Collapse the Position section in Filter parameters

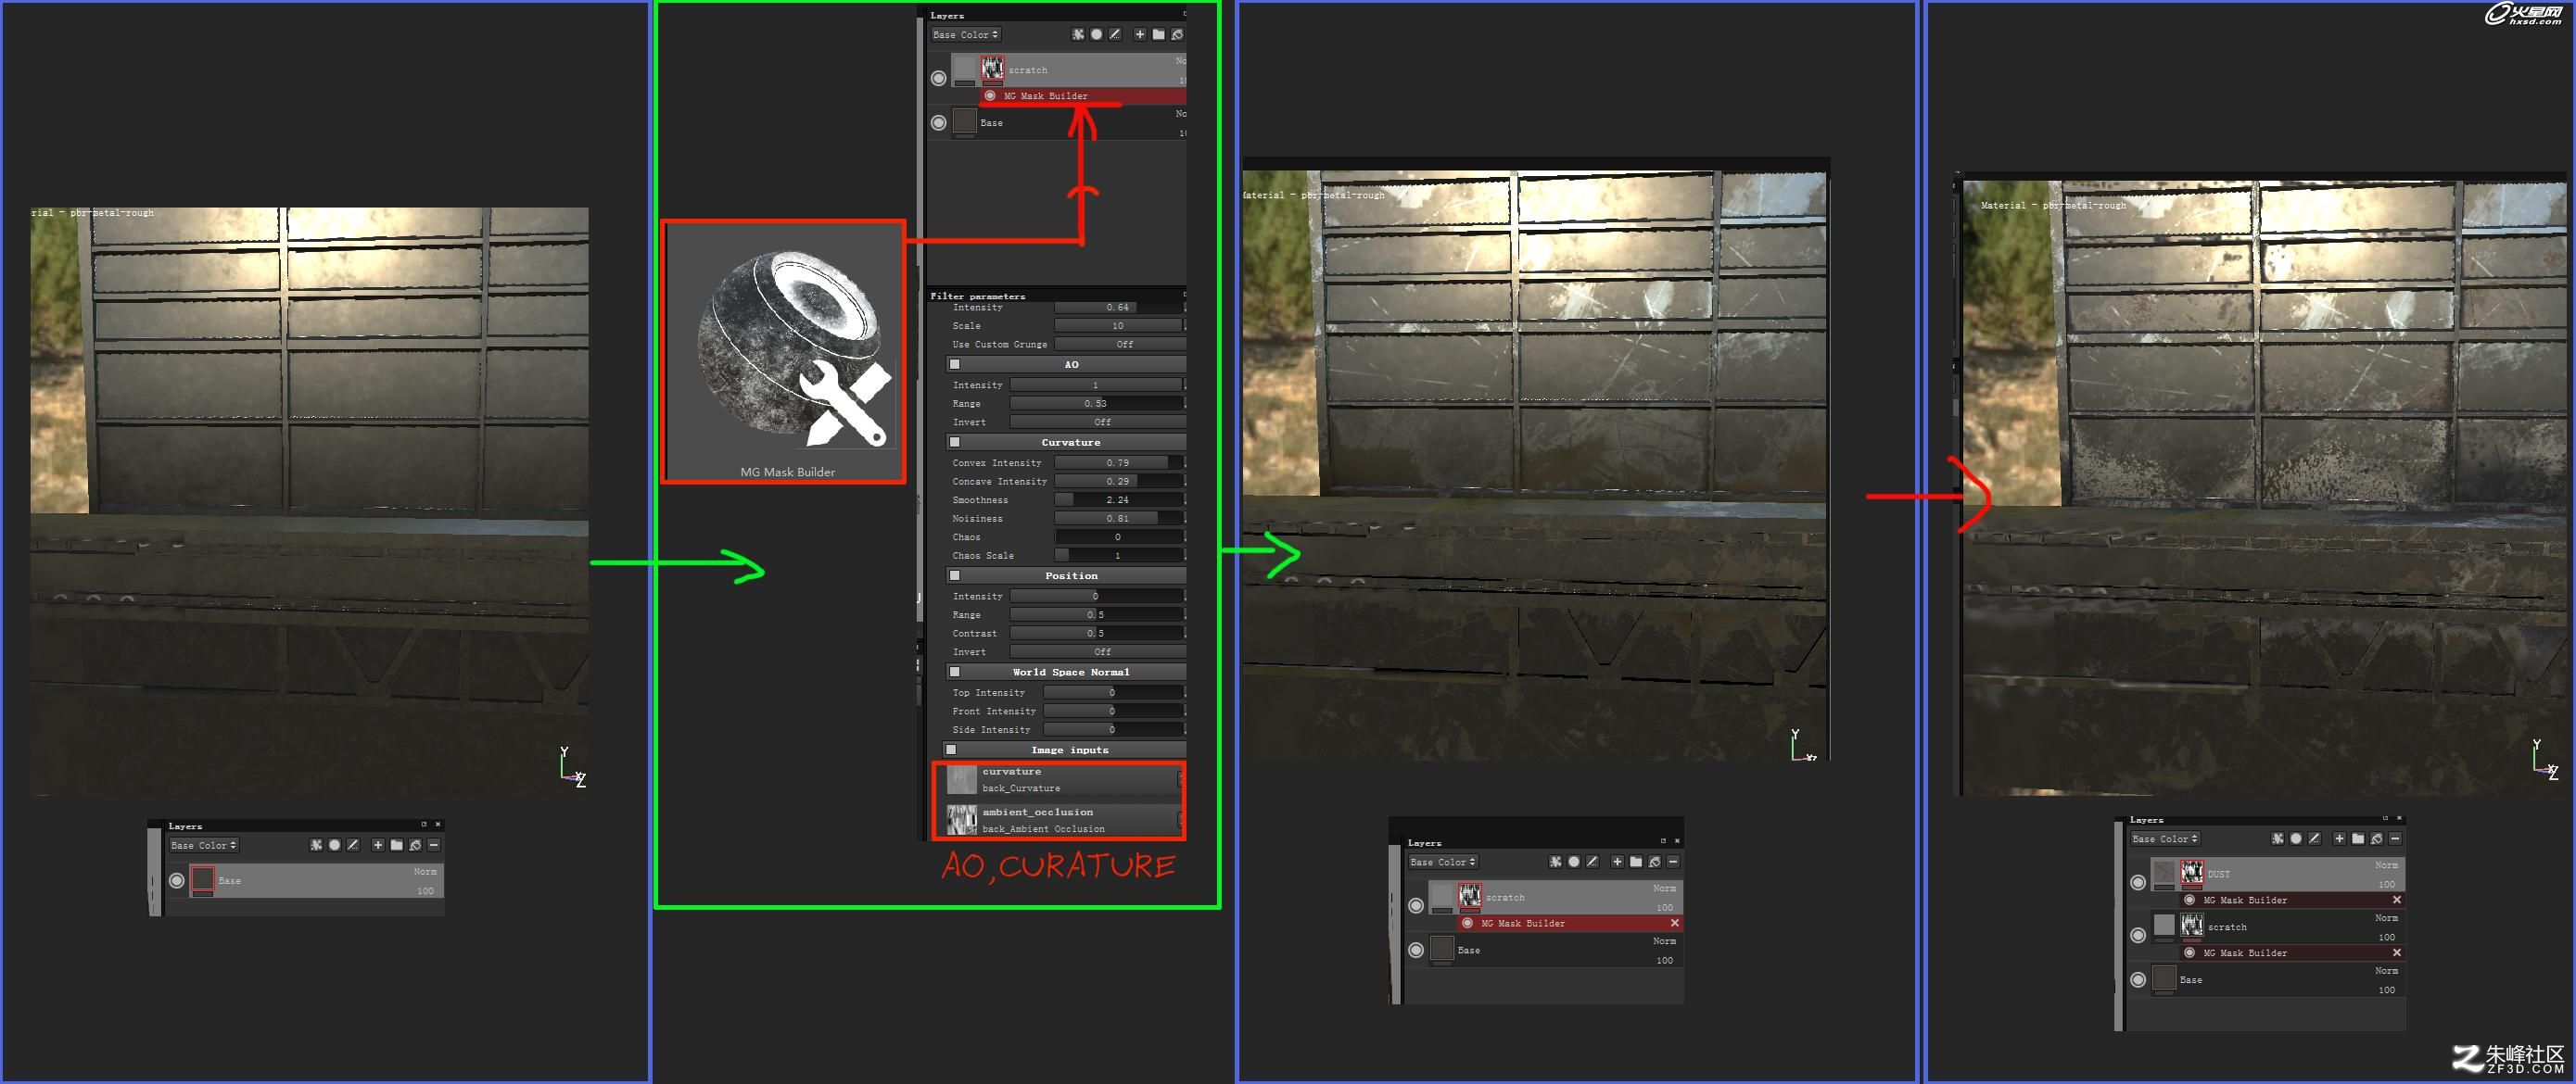[954, 575]
